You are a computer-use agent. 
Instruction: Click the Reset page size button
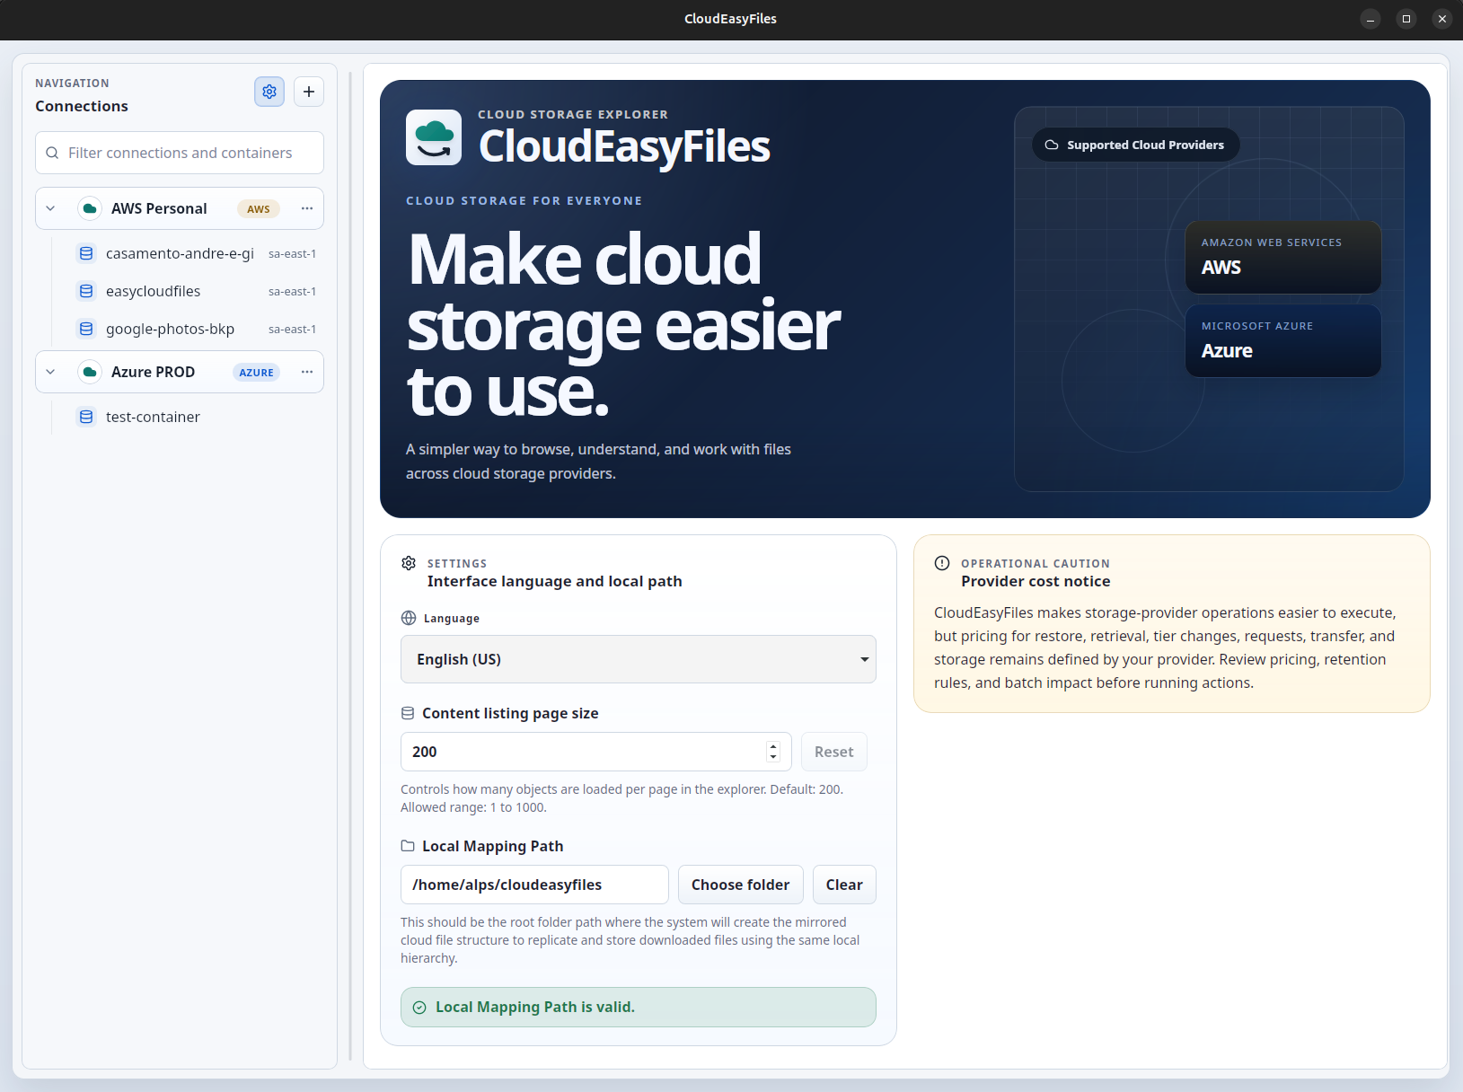(x=834, y=752)
